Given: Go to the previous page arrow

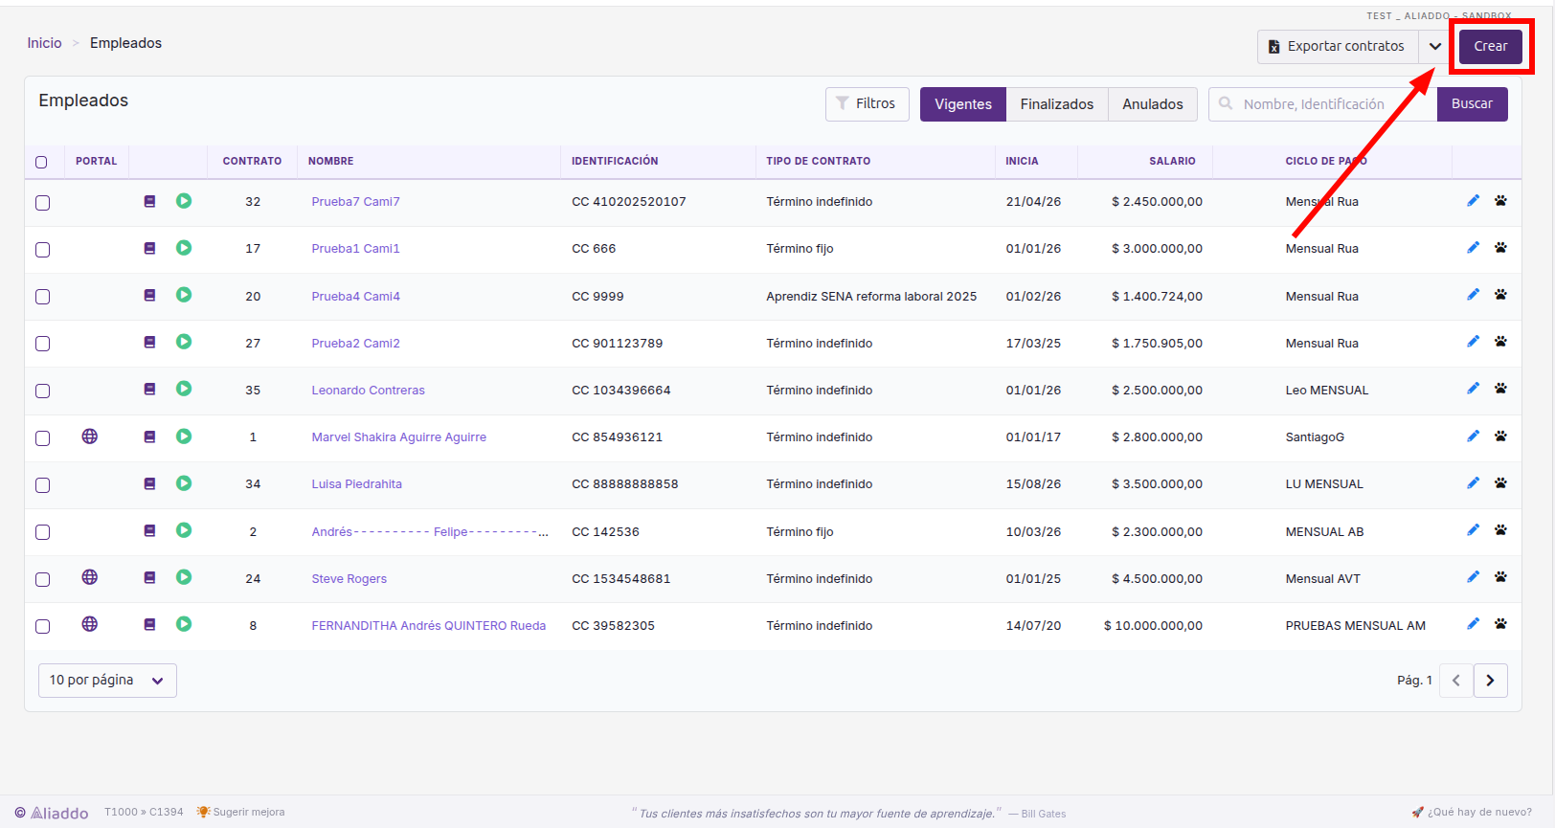Looking at the screenshot, I should click(1456, 681).
